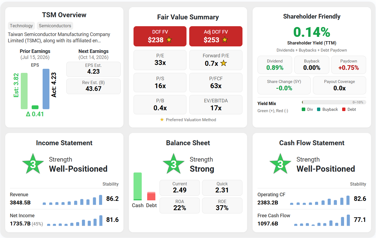Click the star icon in Adj DCF FV card

(225, 40)
